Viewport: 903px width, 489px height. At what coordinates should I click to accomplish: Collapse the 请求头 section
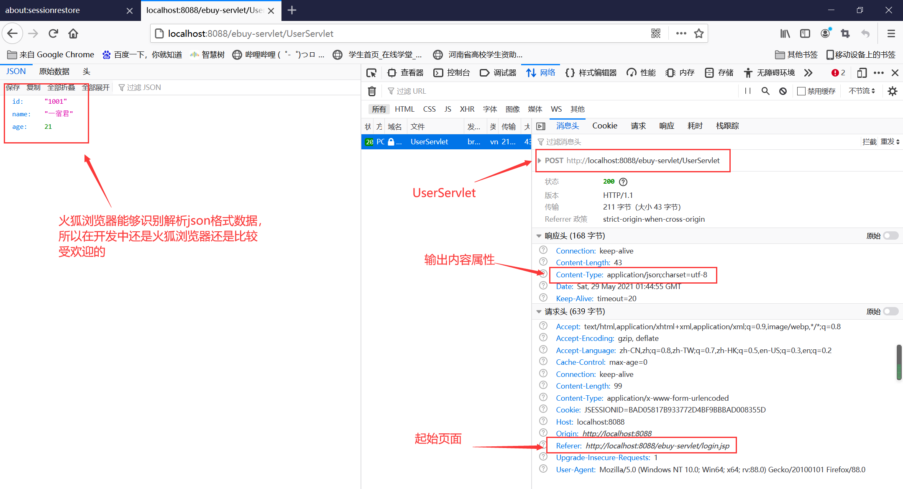coord(539,312)
